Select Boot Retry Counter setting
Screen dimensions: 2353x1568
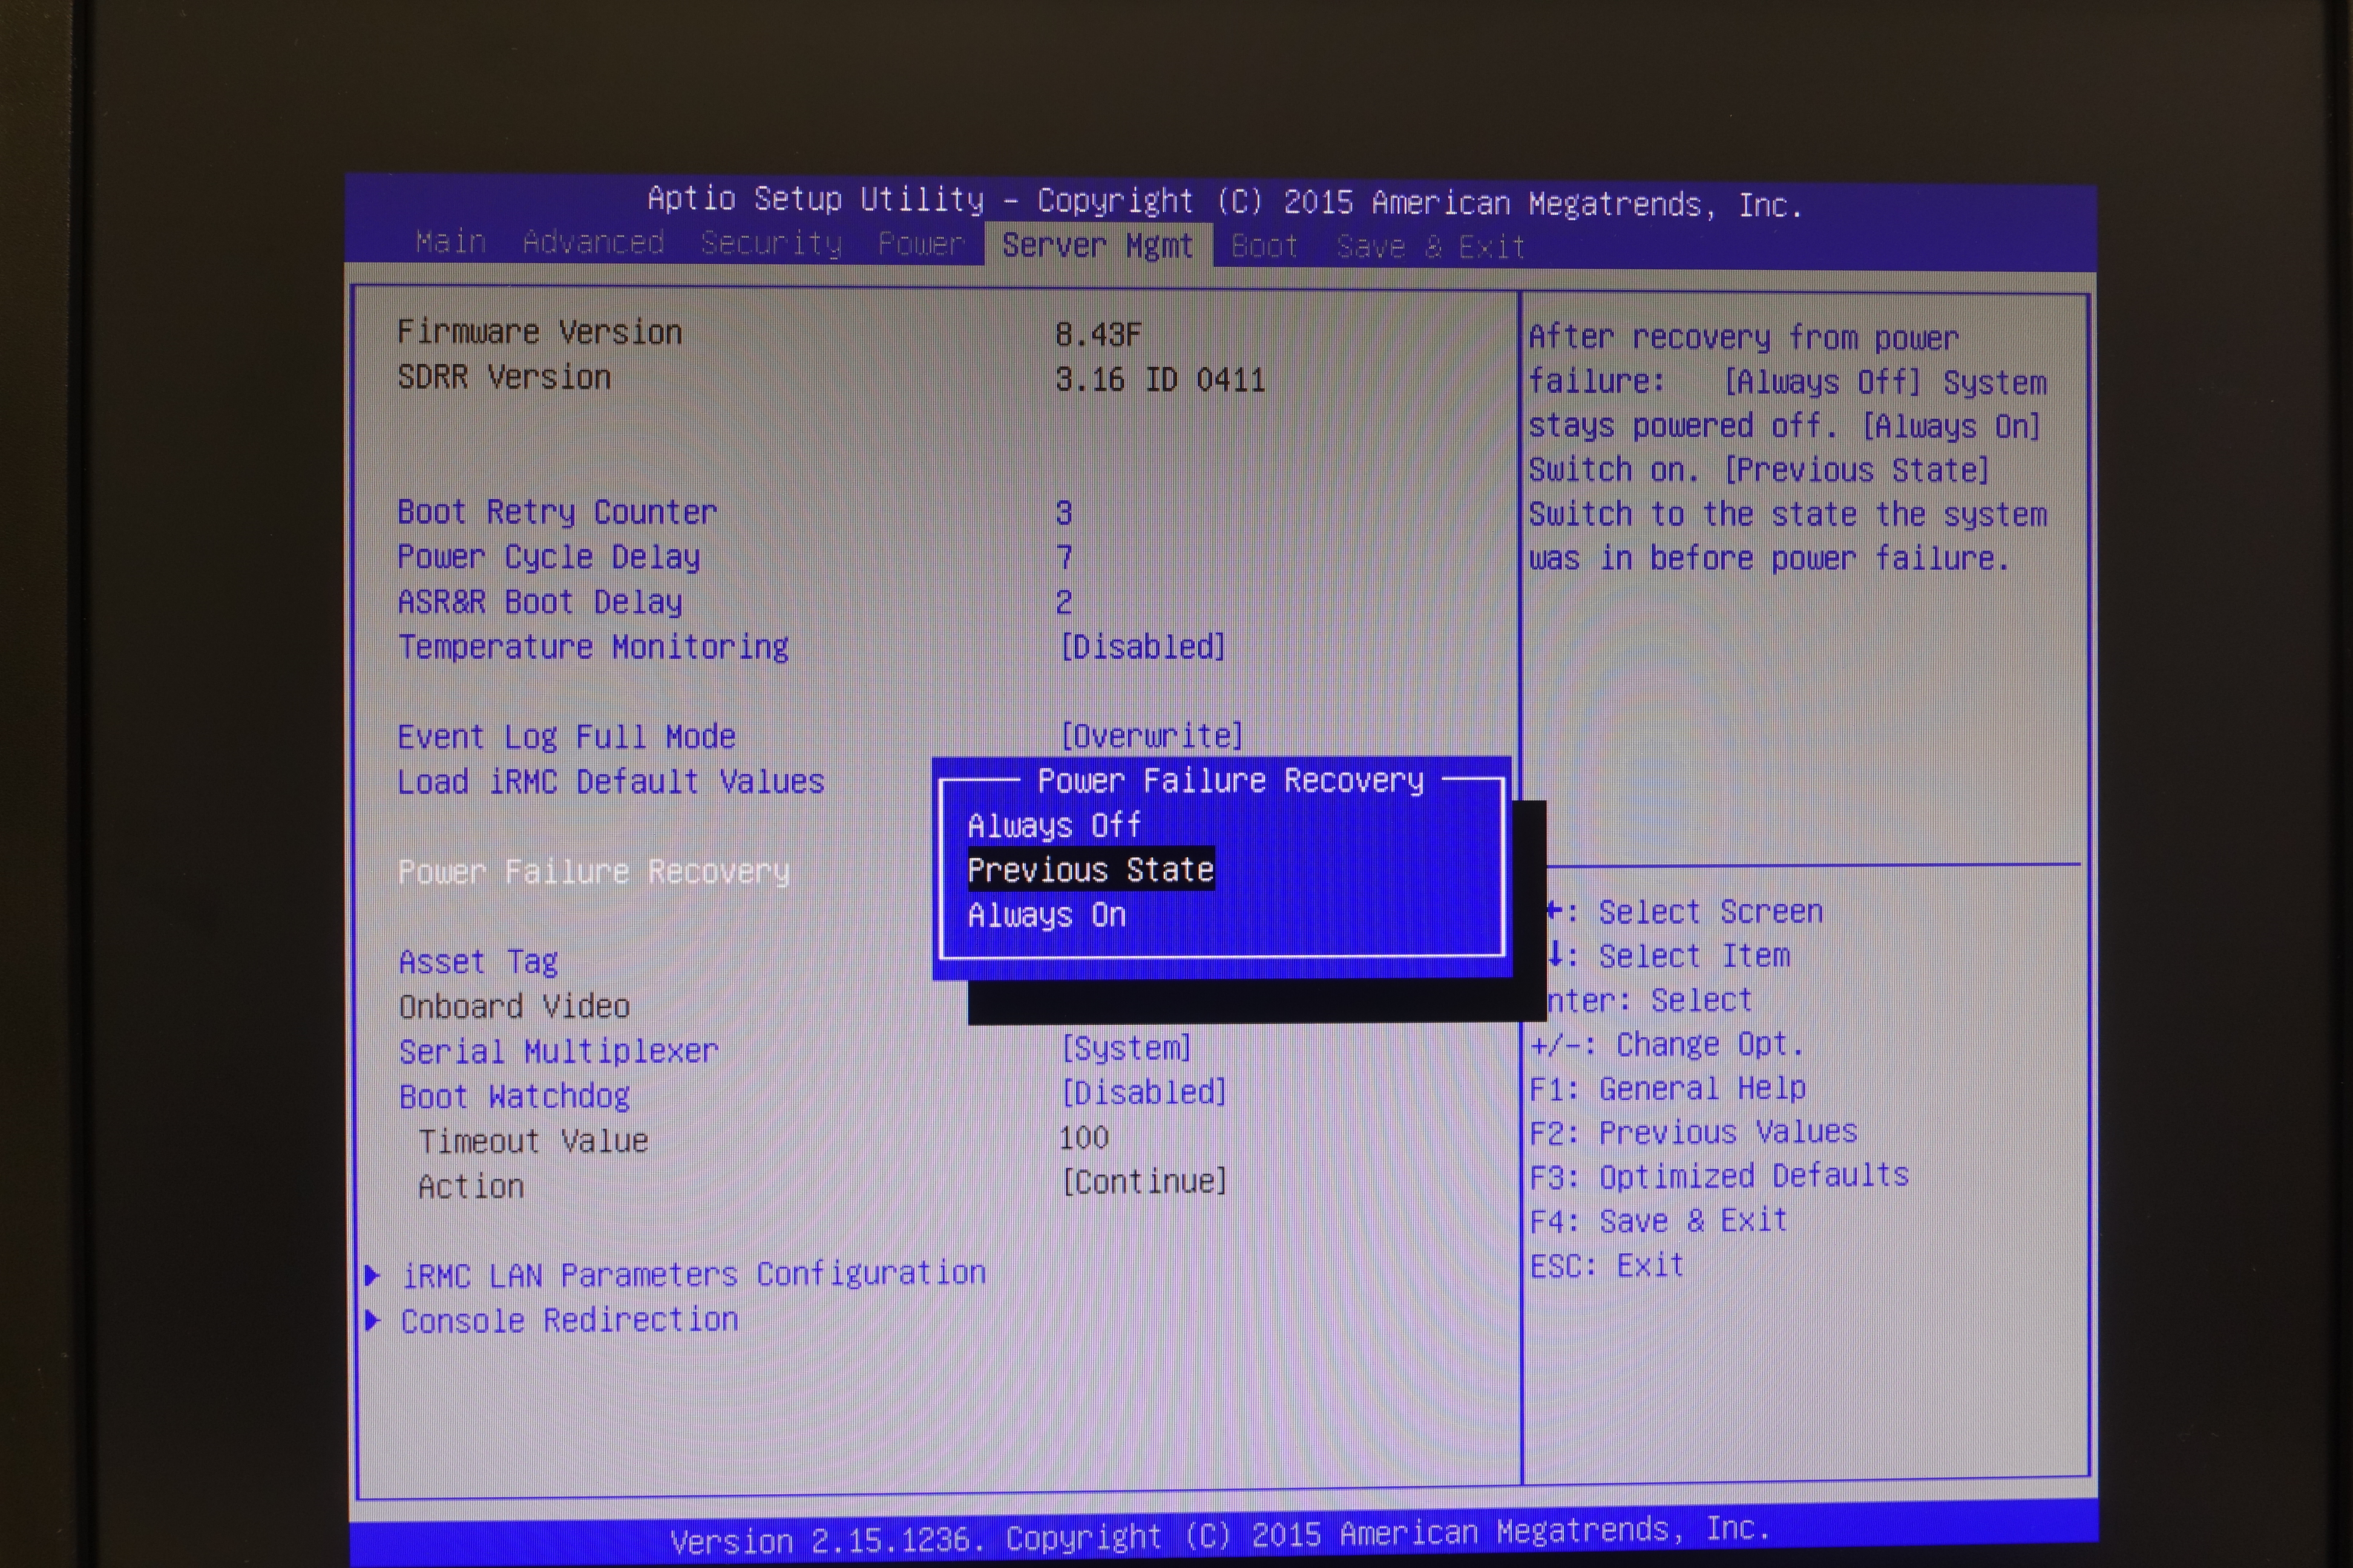click(x=557, y=512)
